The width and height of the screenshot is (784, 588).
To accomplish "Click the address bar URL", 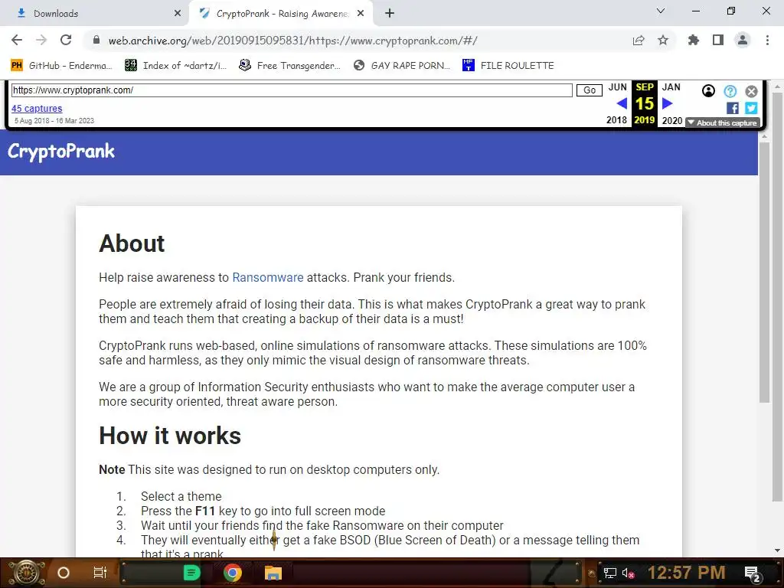I will pyautogui.click(x=293, y=41).
